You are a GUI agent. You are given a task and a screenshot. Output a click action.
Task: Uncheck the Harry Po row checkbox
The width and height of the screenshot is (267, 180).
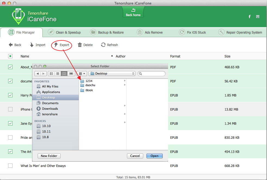point(10,95)
